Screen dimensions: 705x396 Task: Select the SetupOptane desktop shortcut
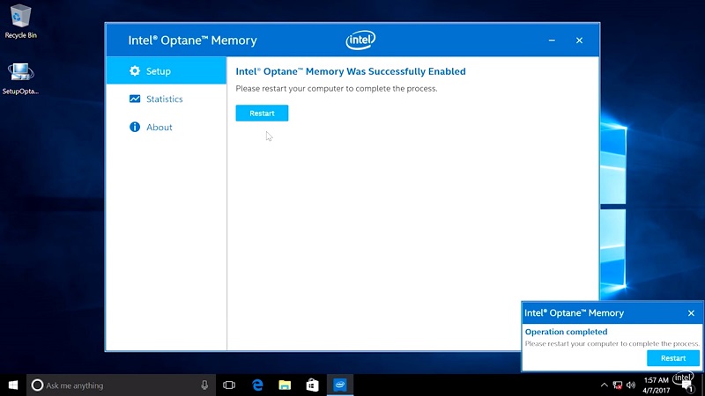[x=20, y=78]
